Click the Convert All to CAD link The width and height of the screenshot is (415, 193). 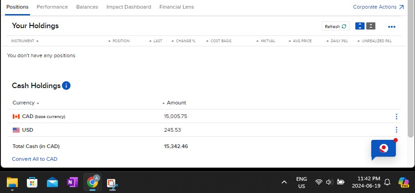pyautogui.click(x=35, y=159)
